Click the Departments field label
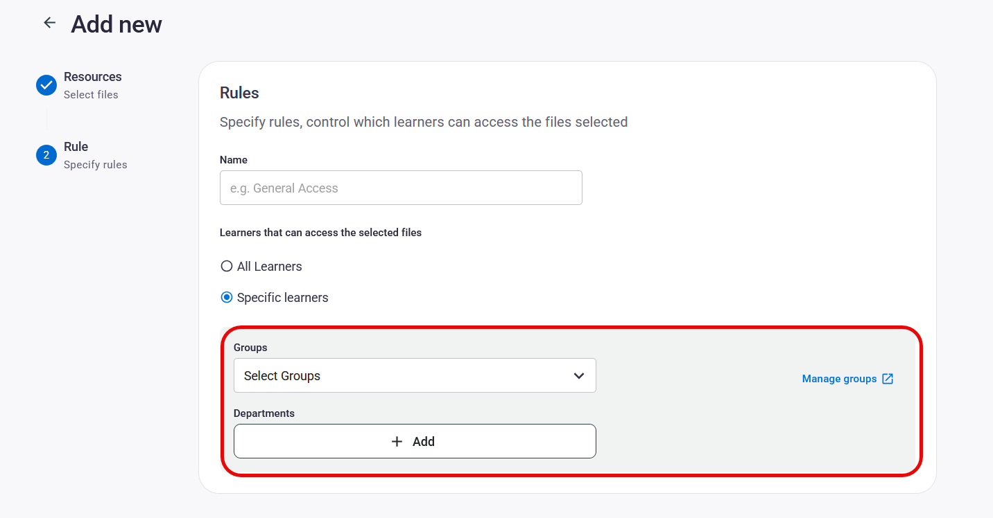This screenshot has width=993, height=518. click(x=264, y=413)
